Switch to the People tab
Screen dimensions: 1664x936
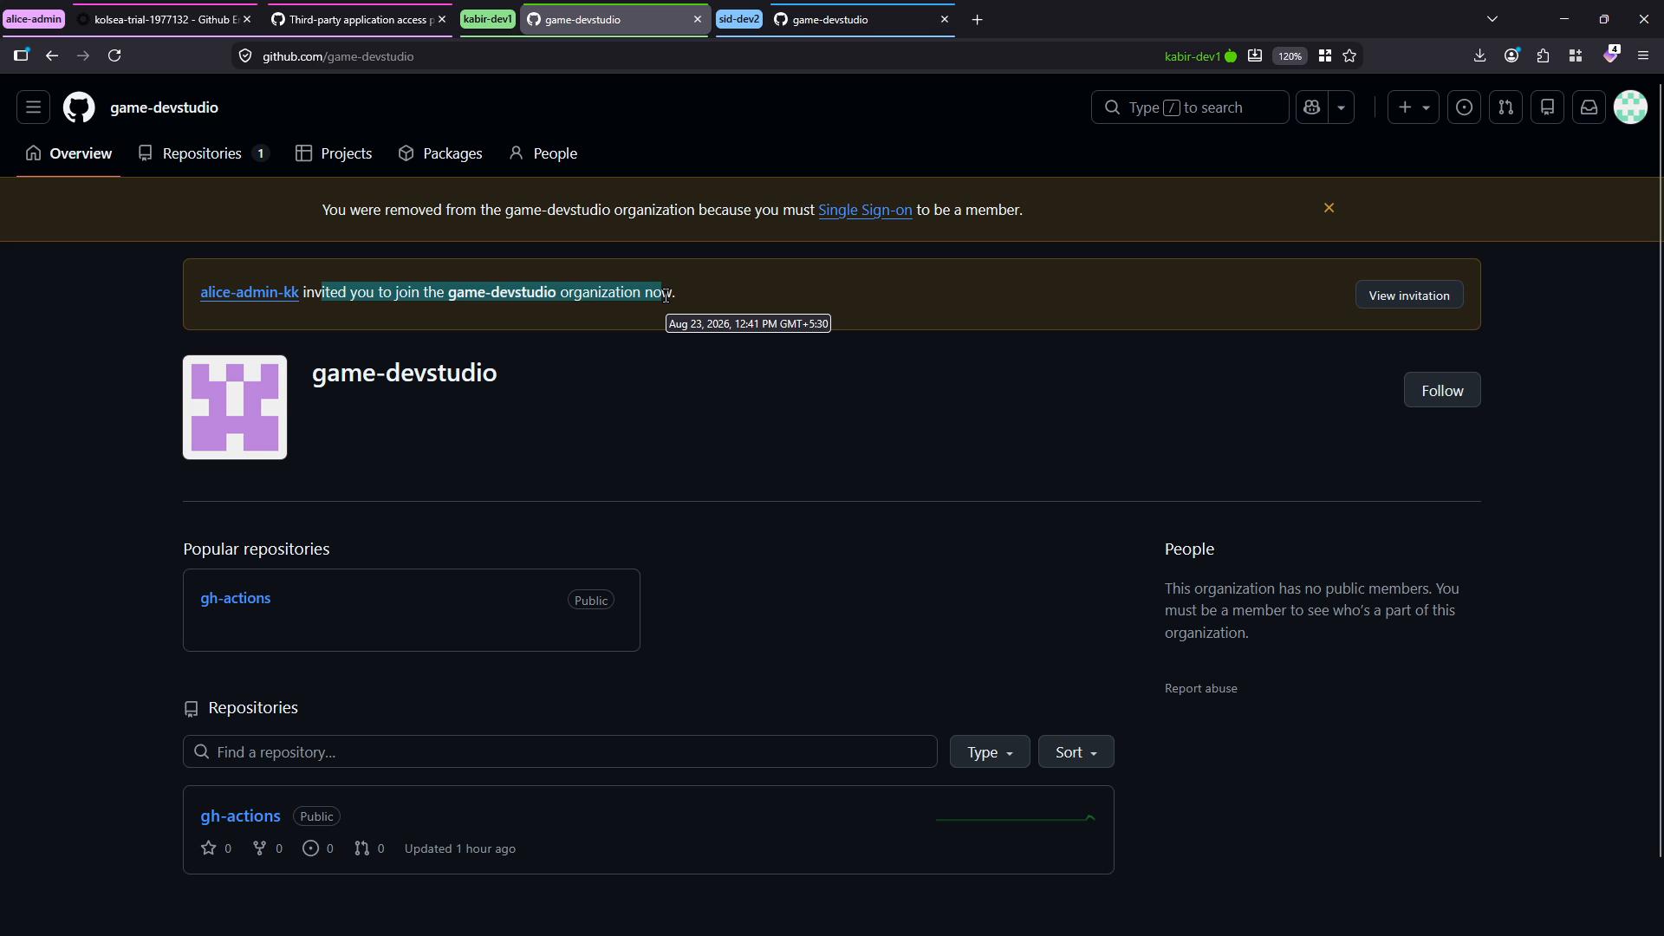point(543,153)
